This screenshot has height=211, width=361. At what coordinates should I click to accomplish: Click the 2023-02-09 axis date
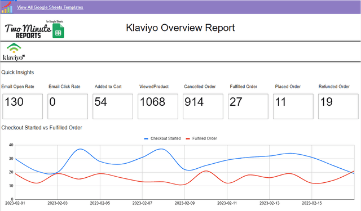184,203
